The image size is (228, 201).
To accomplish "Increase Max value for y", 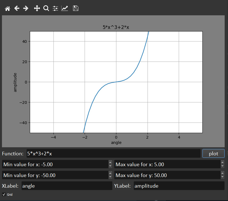I will (x=222, y=173).
